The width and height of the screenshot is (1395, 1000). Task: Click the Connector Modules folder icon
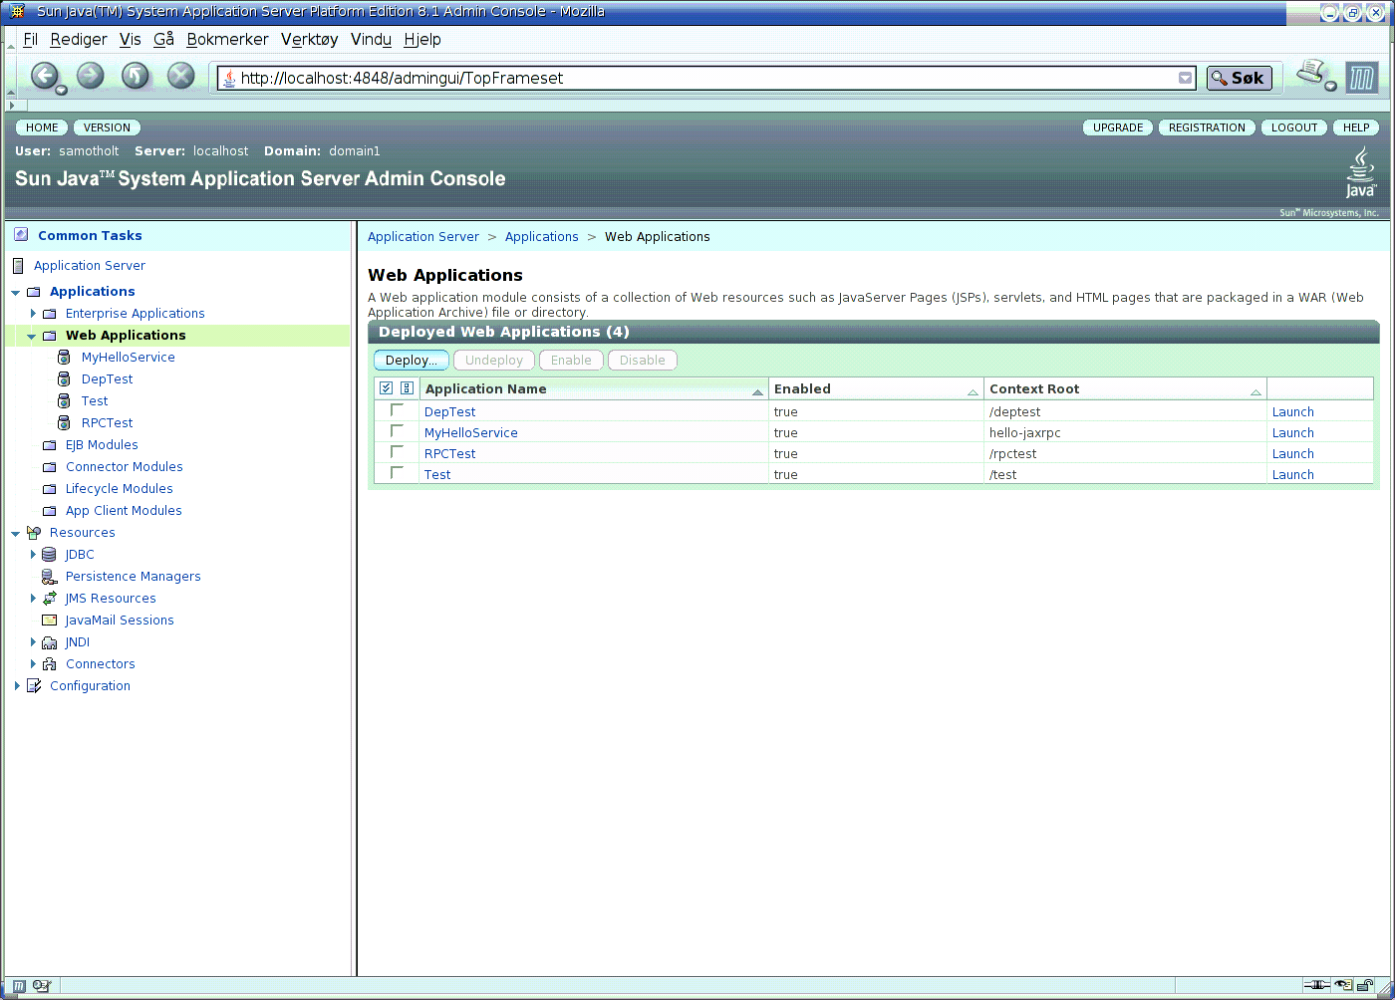50,467
